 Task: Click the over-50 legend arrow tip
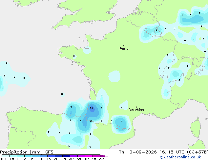pyautogui.click(x=104, y=156)
